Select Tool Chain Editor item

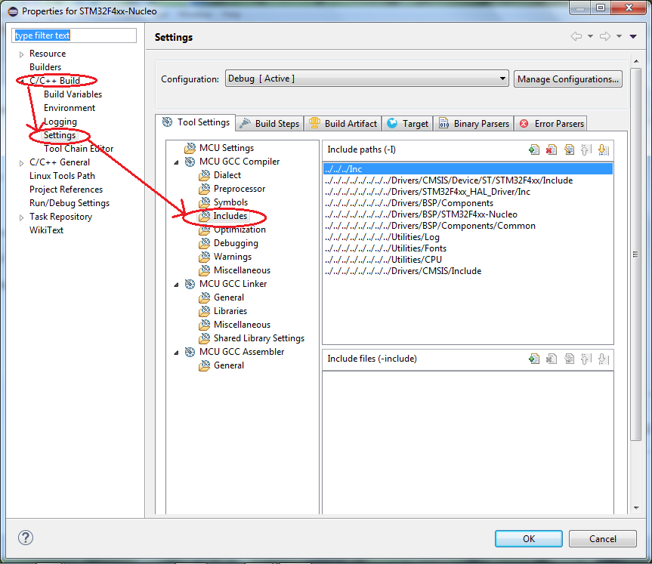(x=79, y=149)
